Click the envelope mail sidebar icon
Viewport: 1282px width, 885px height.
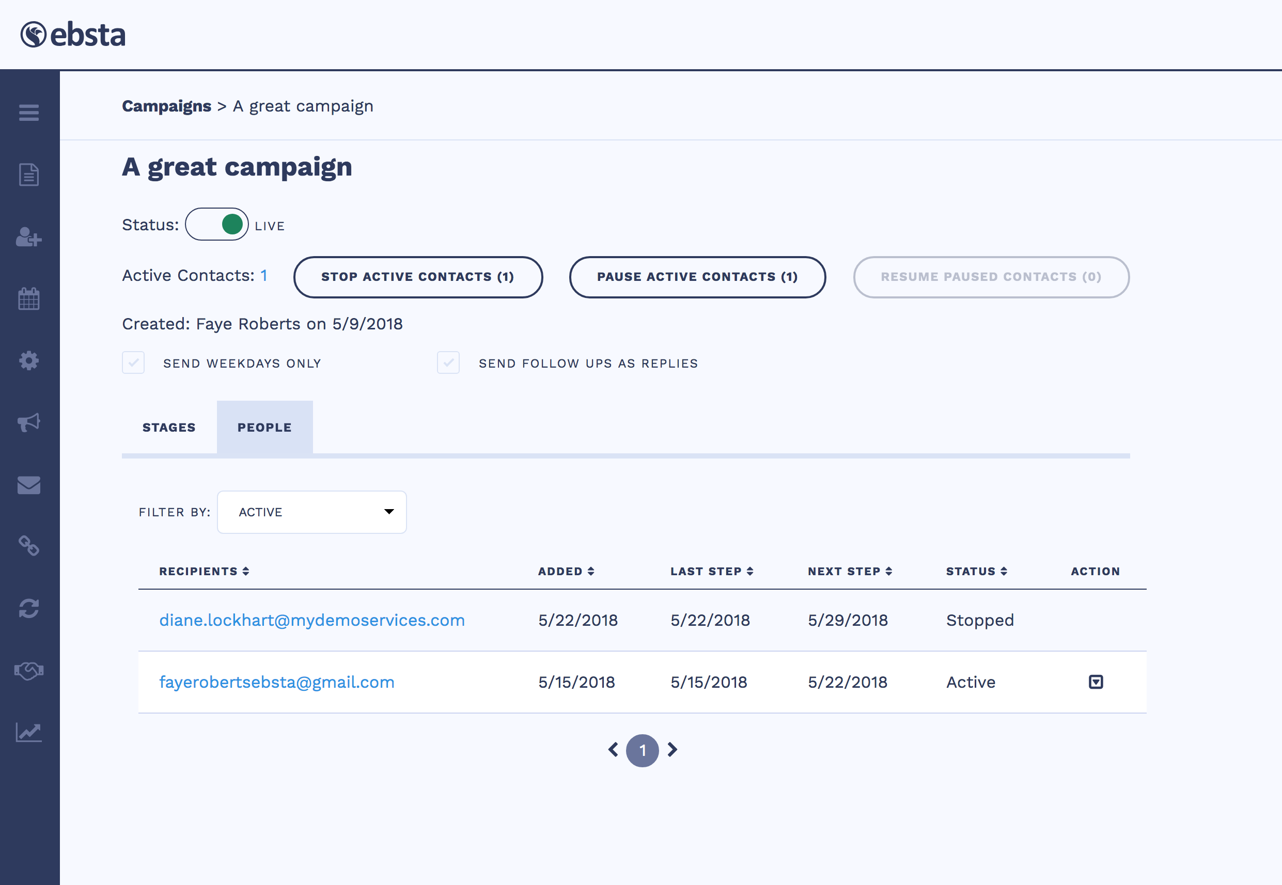(29, 485)
